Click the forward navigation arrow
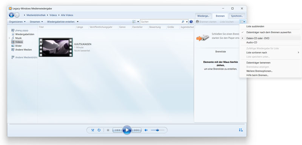The width and height of the screenshot is (302, 145). [x=17, y=15]
